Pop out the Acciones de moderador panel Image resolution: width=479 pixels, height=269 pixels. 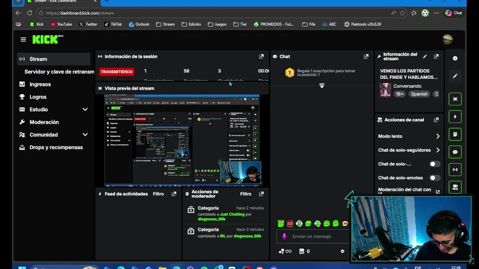[x=261, y=194]
